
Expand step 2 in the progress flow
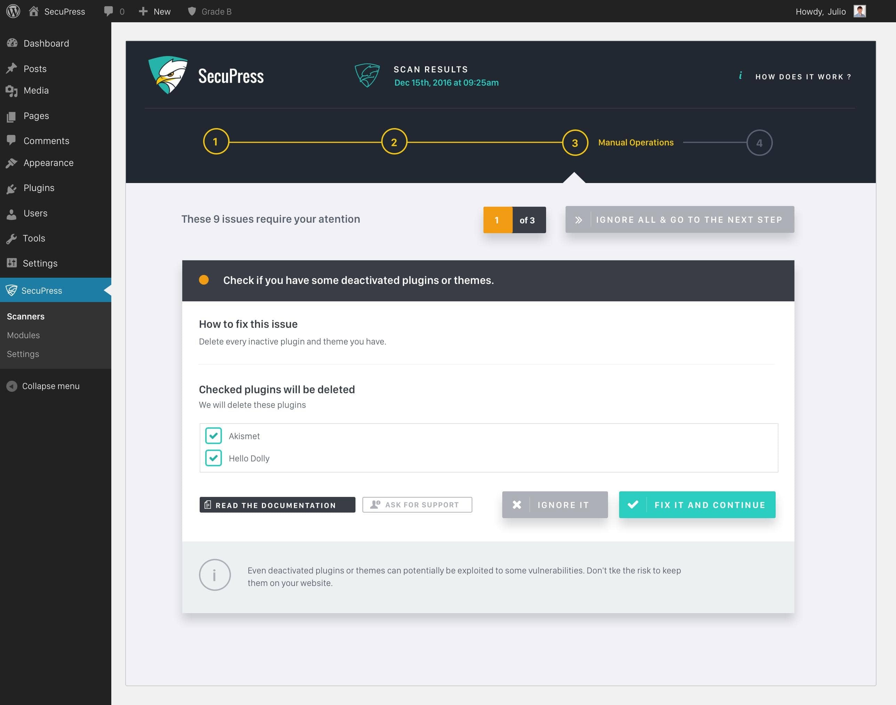coord(394,143)
